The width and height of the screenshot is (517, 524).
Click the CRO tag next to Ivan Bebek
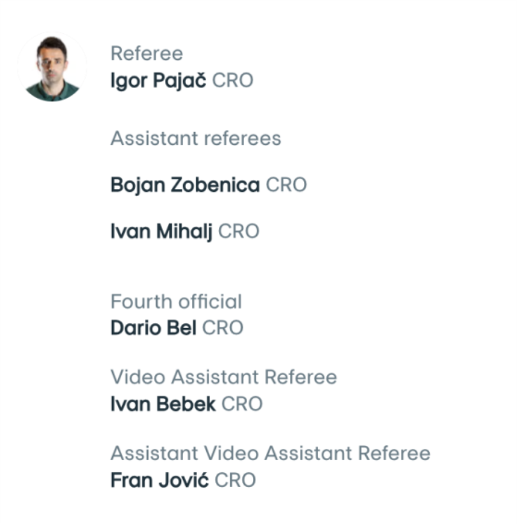(242, 404)
